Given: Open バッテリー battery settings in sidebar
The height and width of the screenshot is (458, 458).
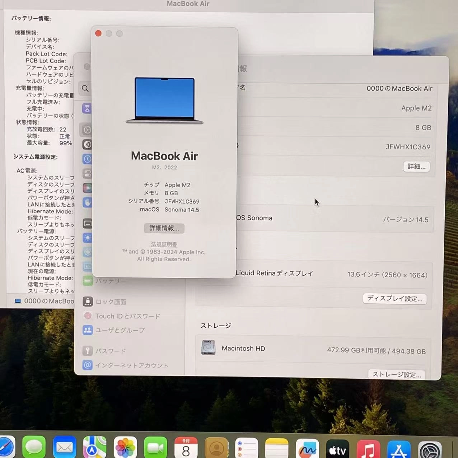Looking at the screenshot, I should [x=104, y=281].
